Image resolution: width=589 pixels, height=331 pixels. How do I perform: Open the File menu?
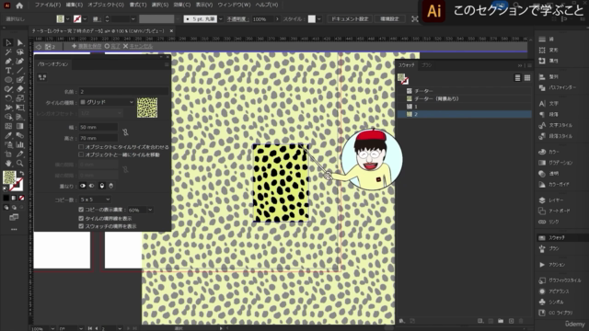(x=48, y=5)
